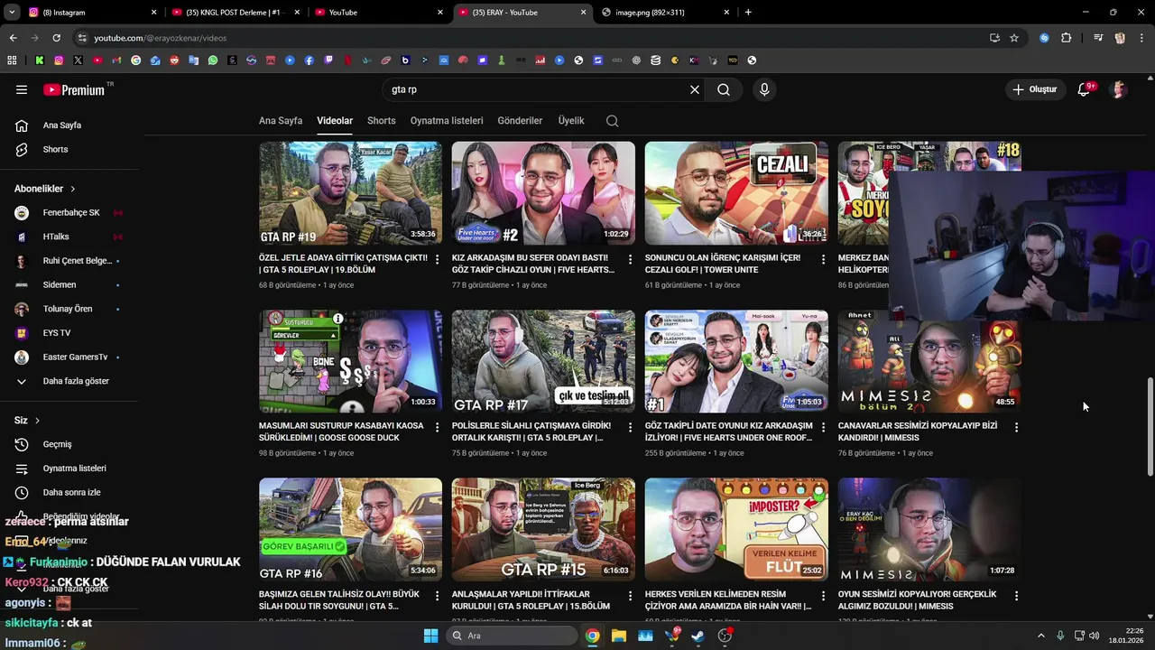This screenshot has height=650, width=1155.
Task: Open a new browser tab
Action: [748, 13]
